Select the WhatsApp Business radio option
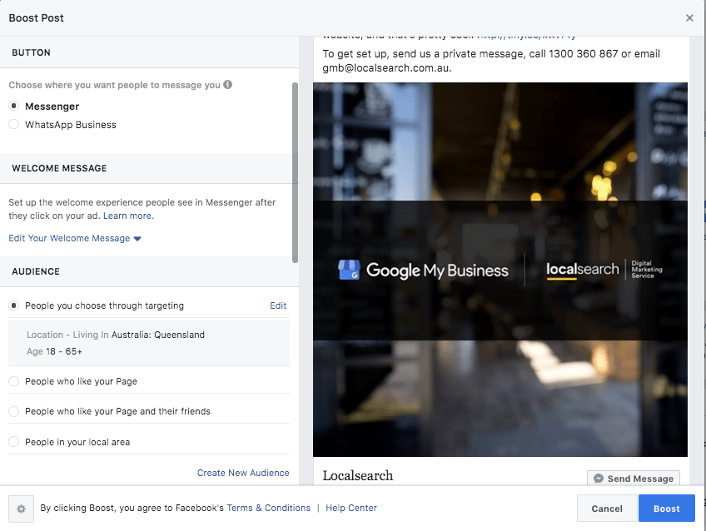706x531 pixels. tap(14, 124)
